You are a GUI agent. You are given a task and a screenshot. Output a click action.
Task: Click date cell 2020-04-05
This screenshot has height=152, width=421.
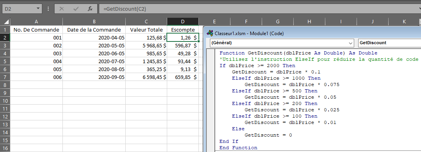(x=94, y=38)
